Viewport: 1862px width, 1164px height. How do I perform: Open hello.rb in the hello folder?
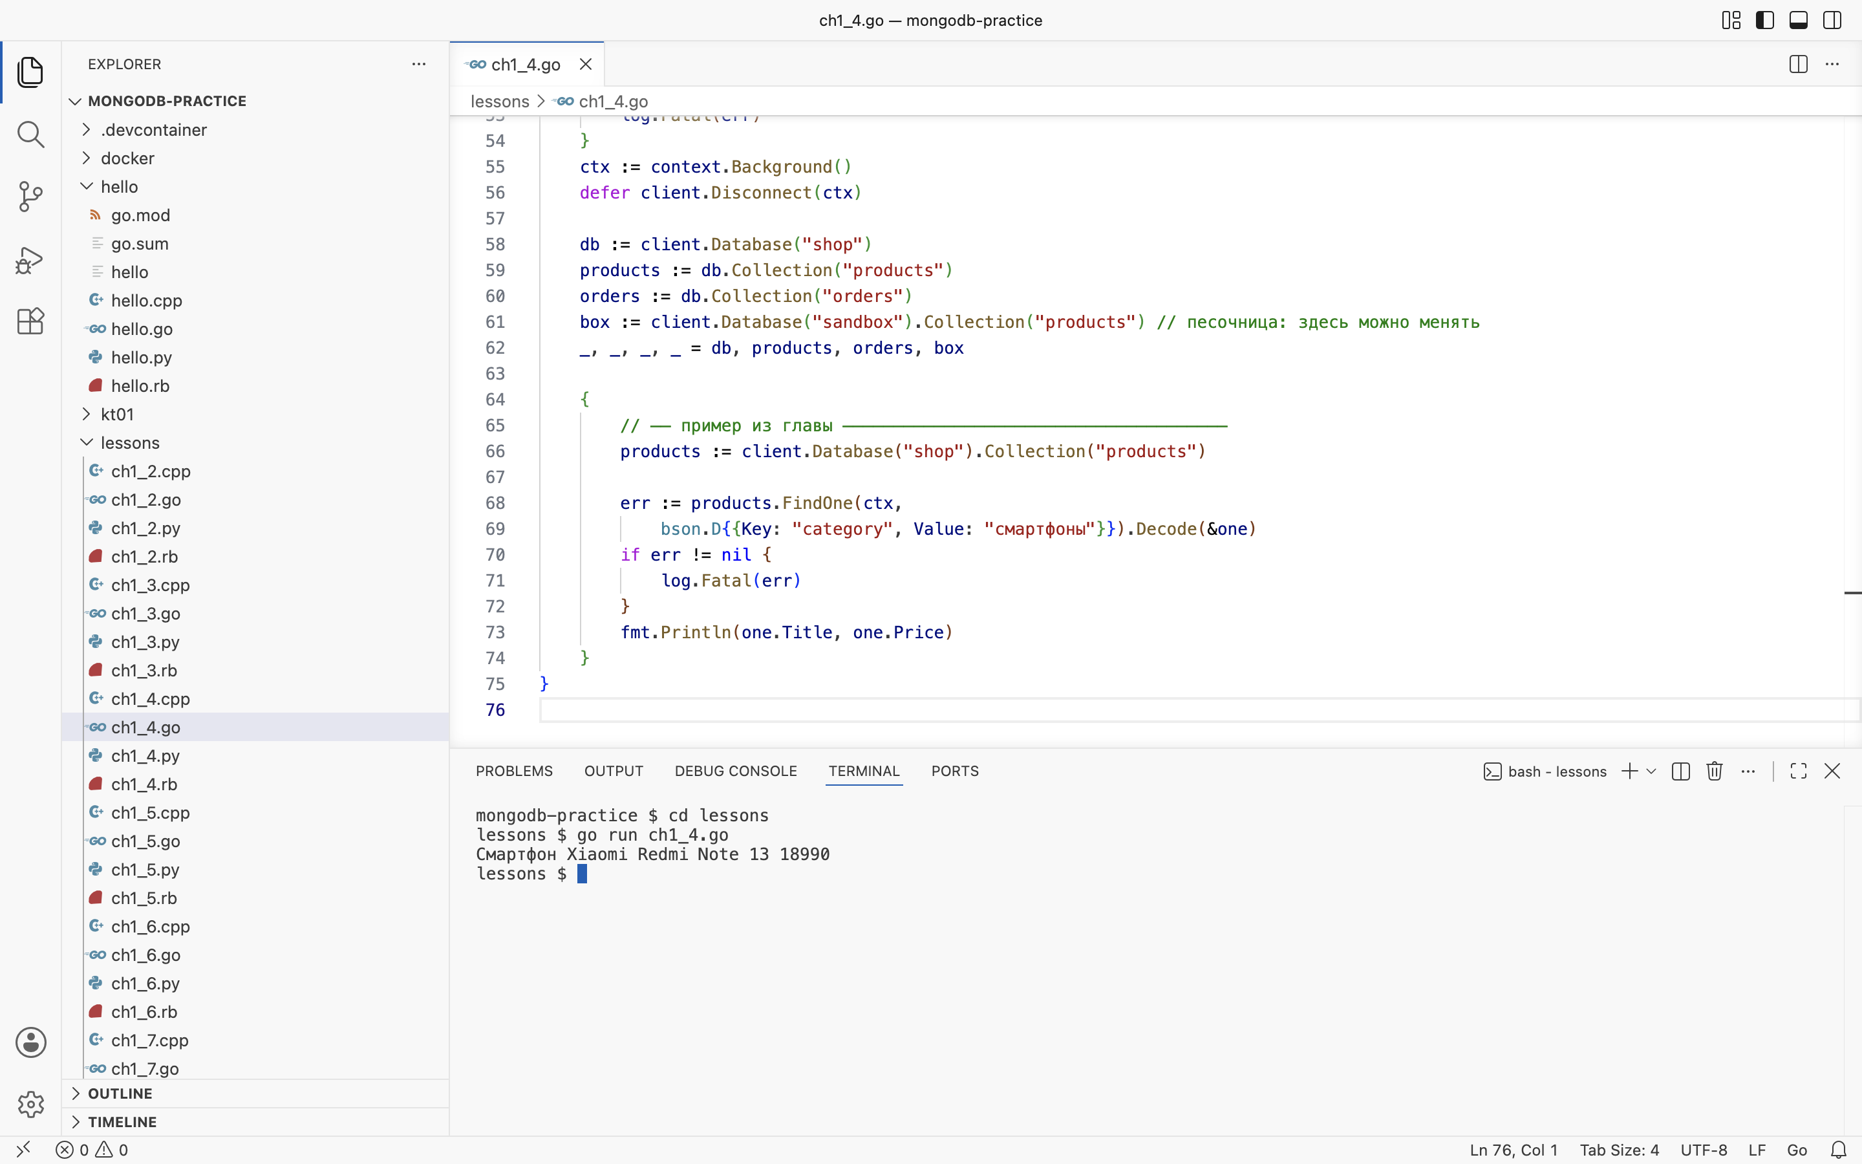255,385
